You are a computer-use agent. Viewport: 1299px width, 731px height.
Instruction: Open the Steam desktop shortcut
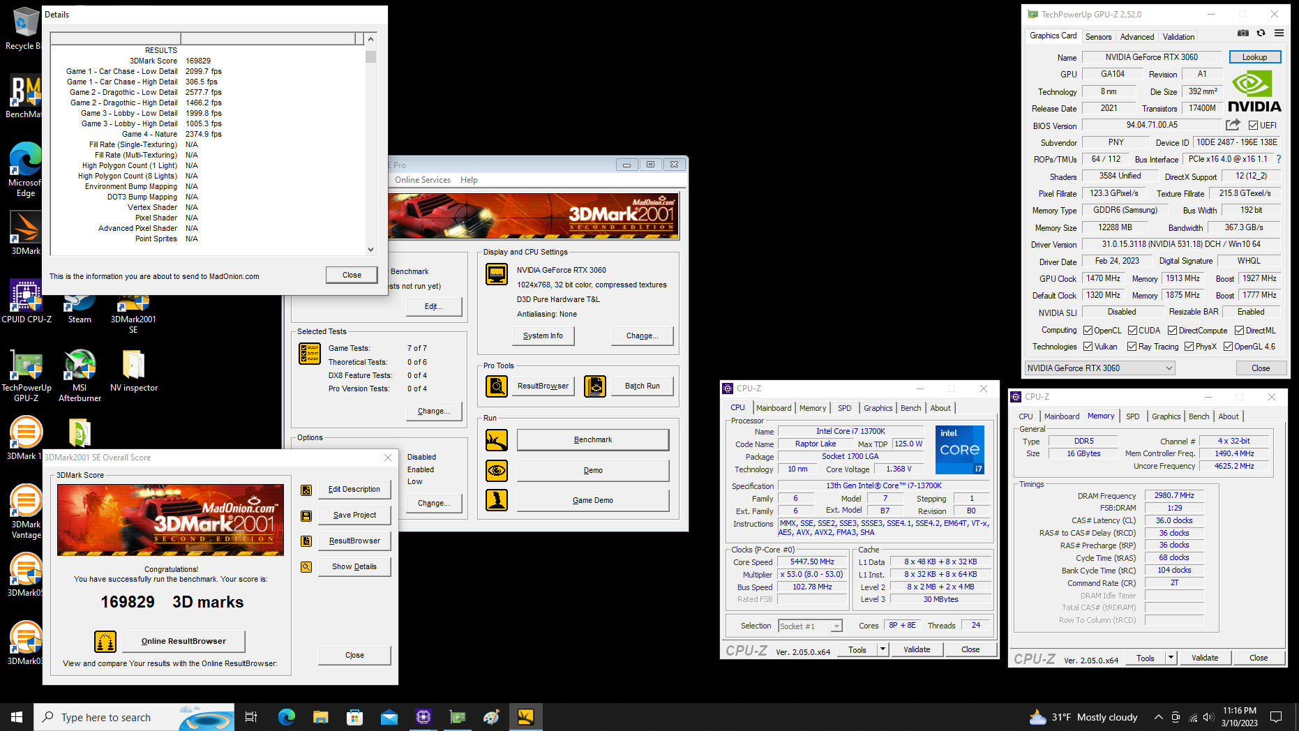80,307
